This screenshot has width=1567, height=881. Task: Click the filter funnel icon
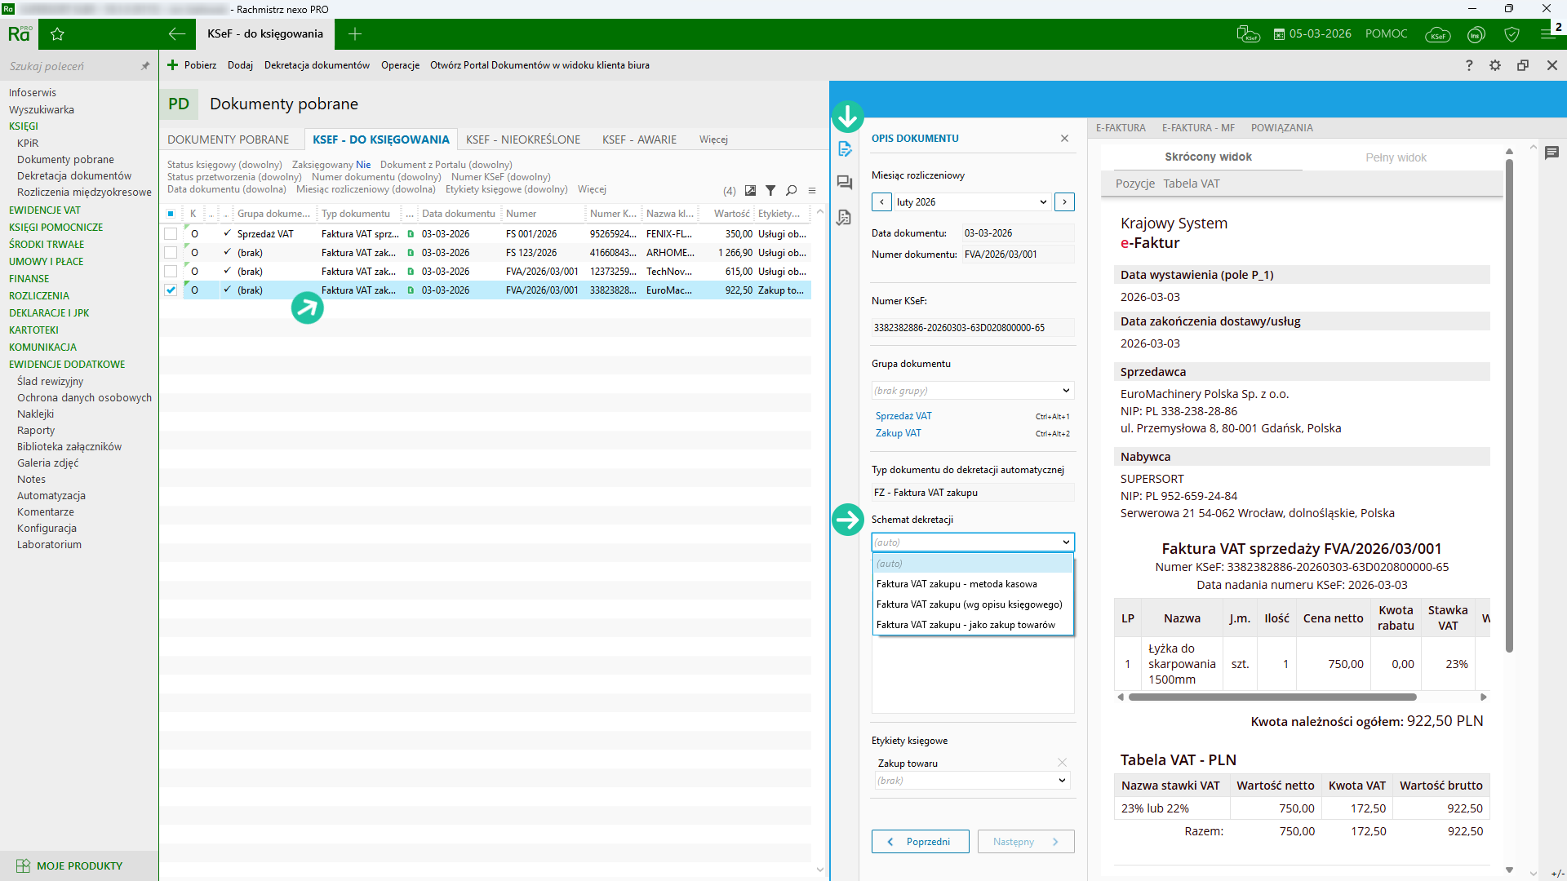coord(770,190)
